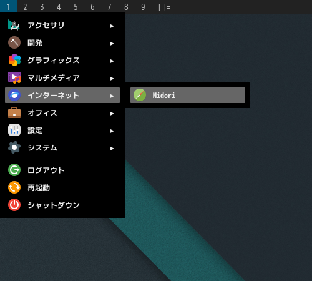Click the オフィス briefcase icon
Screen dimensions: 312x281
pyautogui.click(x=14, y=112)
